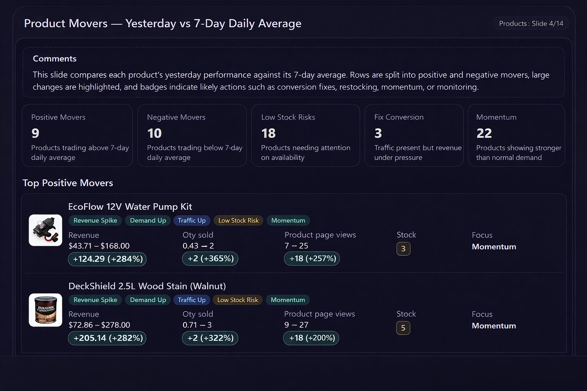The width and height of the screenshot is (587, 391).
Task: Click the Products : Slide 4/14 badge
Action: pyautogui.click(x=531, y=23)
